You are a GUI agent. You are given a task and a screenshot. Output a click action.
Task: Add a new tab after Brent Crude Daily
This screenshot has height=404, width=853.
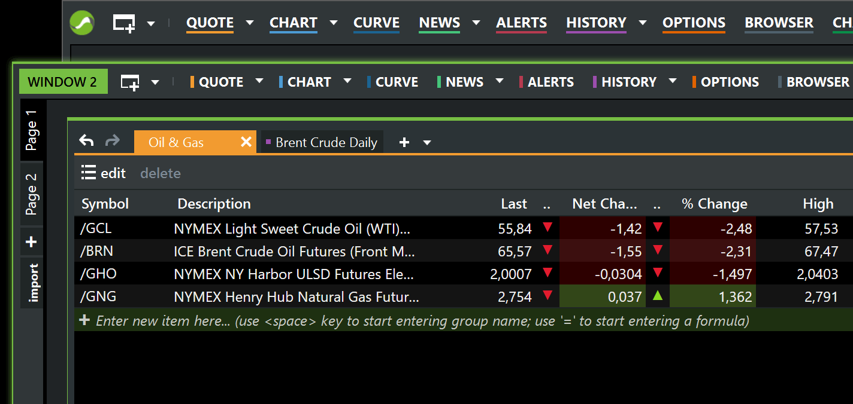[x=404, y=142]
